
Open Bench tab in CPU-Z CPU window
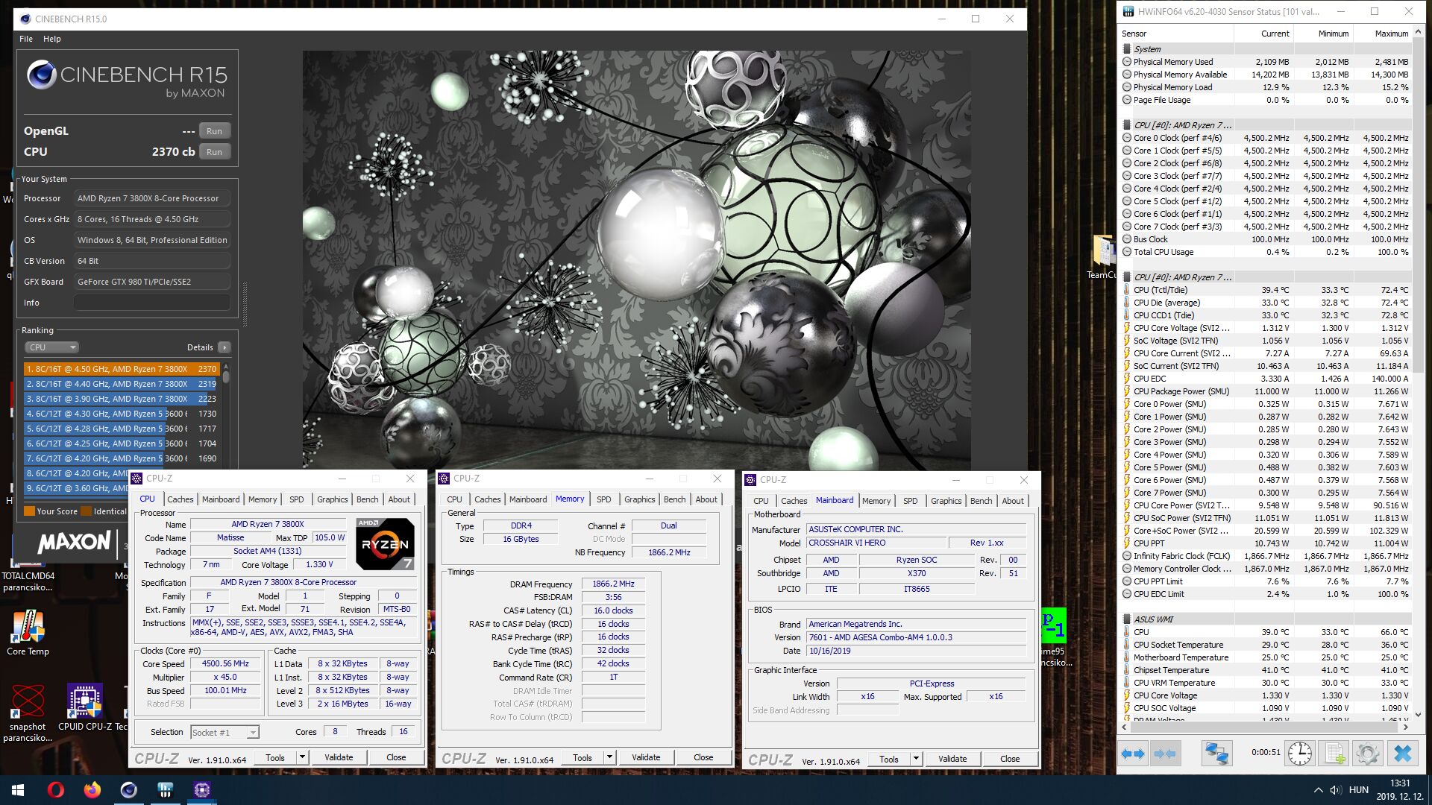coord(367,499)
